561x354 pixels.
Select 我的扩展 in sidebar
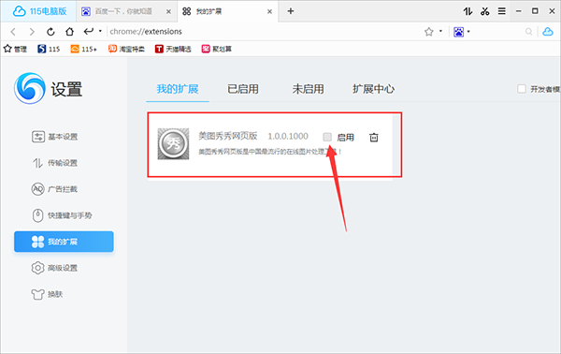(x=64, y=242)
